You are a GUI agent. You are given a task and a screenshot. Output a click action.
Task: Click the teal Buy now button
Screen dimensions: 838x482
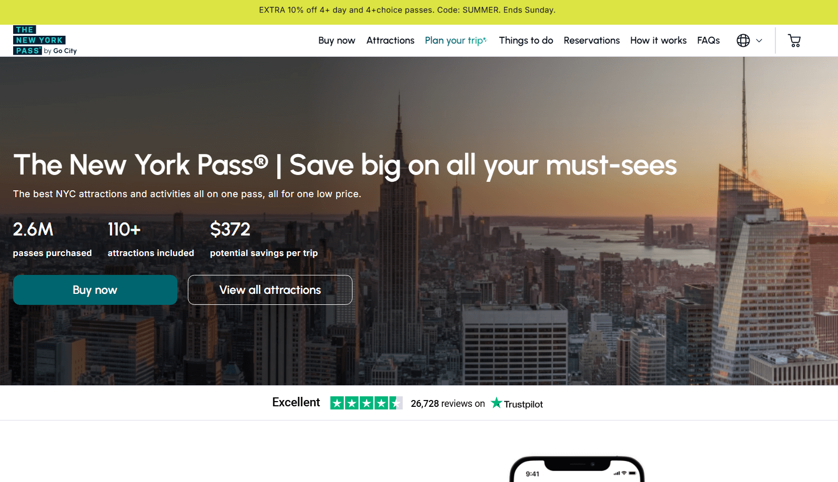pos(95,290)
